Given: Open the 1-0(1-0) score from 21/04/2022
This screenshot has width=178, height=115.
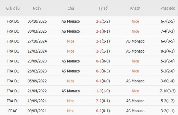Looking at the screenshot, I should pyautogui.click(x=103, y=91).
